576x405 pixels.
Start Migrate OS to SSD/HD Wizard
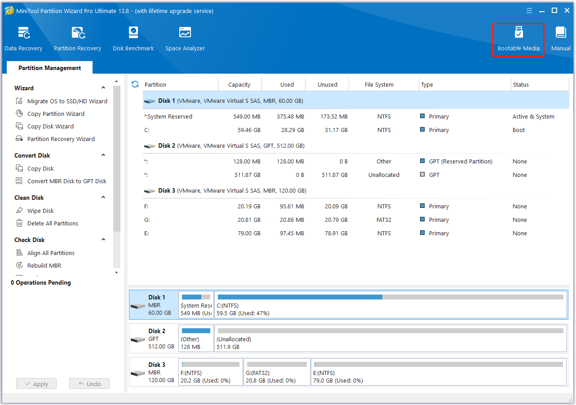[x=67, y=101]
